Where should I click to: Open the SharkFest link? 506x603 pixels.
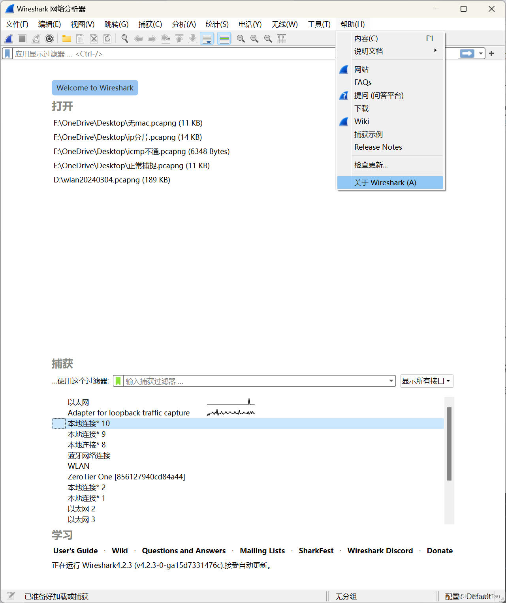316,550
